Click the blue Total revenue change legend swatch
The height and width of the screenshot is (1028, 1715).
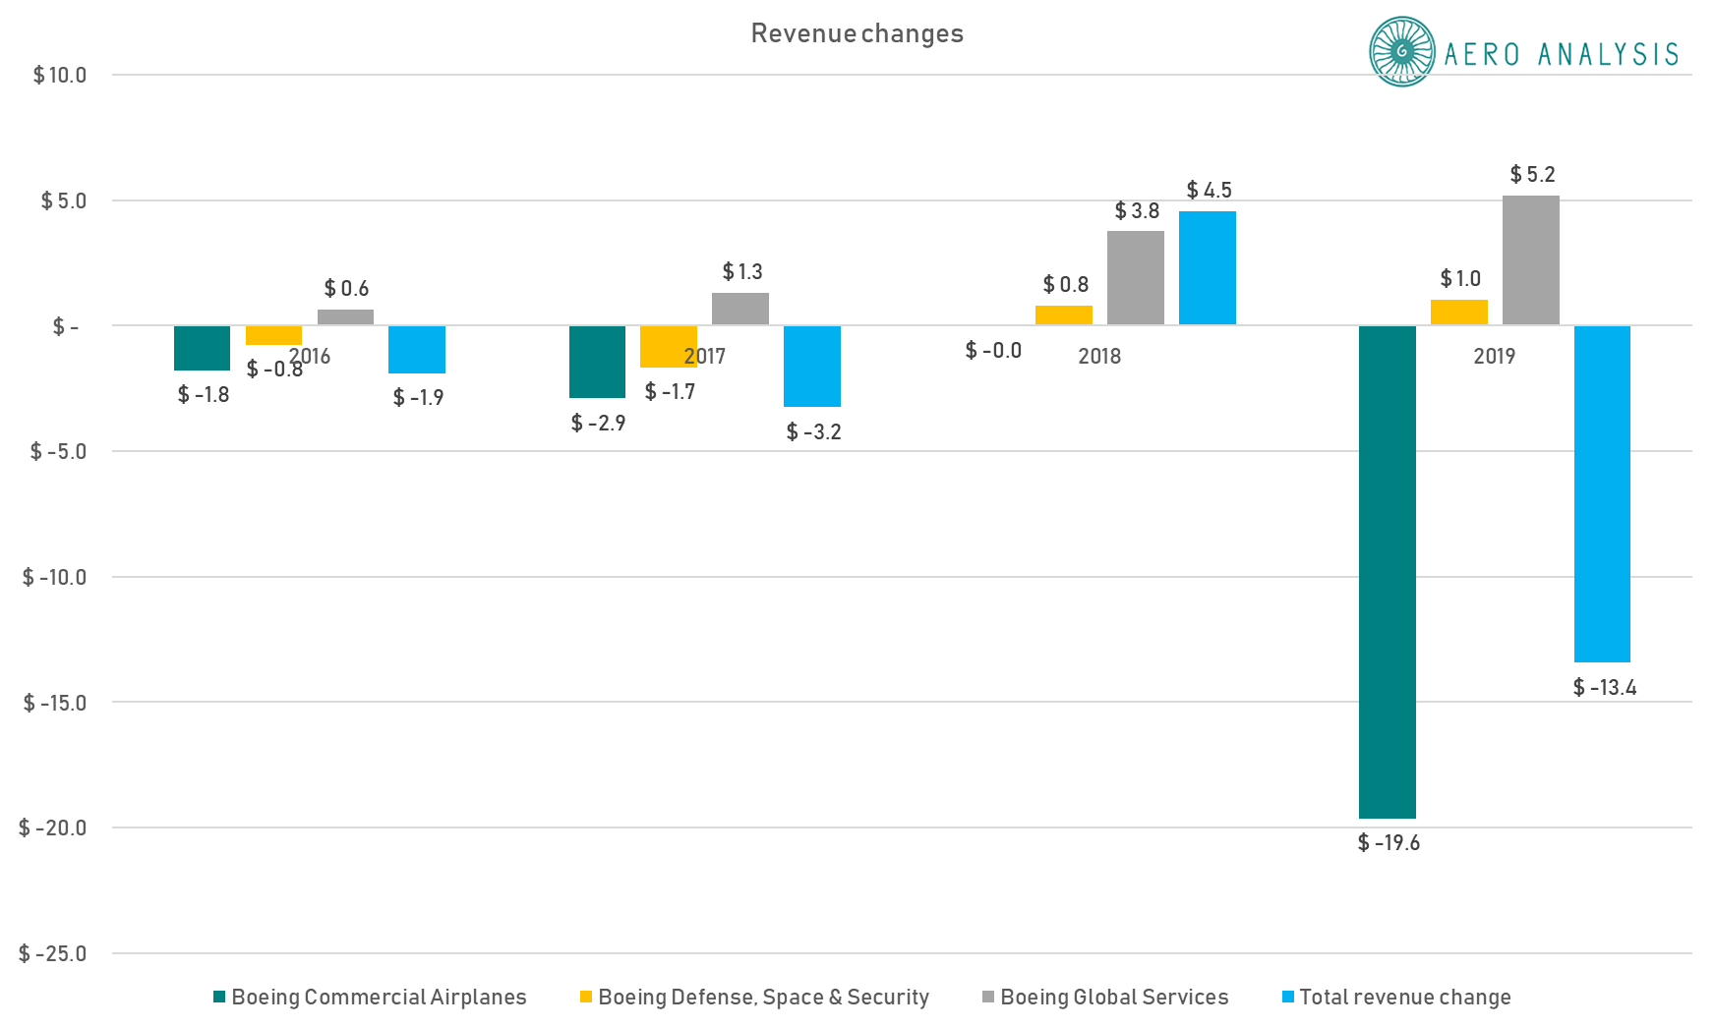[x=1288, y=997]
